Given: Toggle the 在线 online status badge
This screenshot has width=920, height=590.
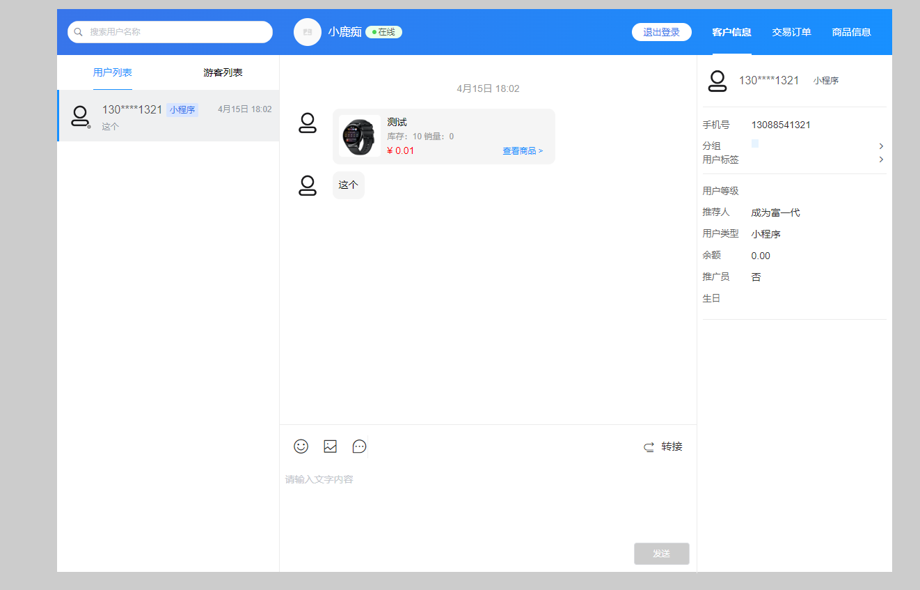Looking at the screenshot, I should pos(383,32).
